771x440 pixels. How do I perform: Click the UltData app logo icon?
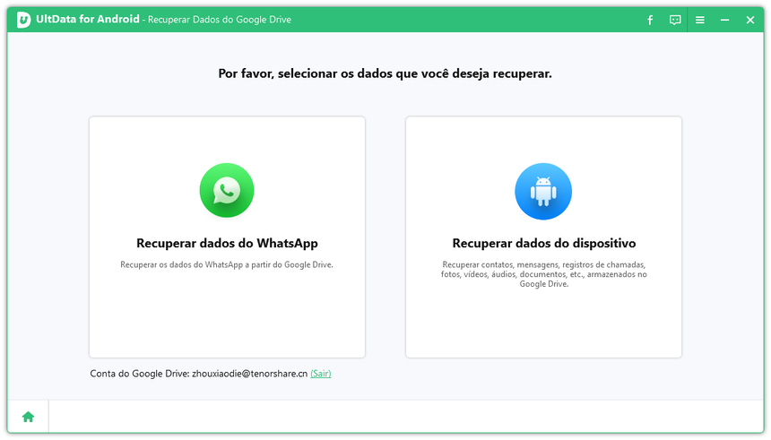[23, 20]
